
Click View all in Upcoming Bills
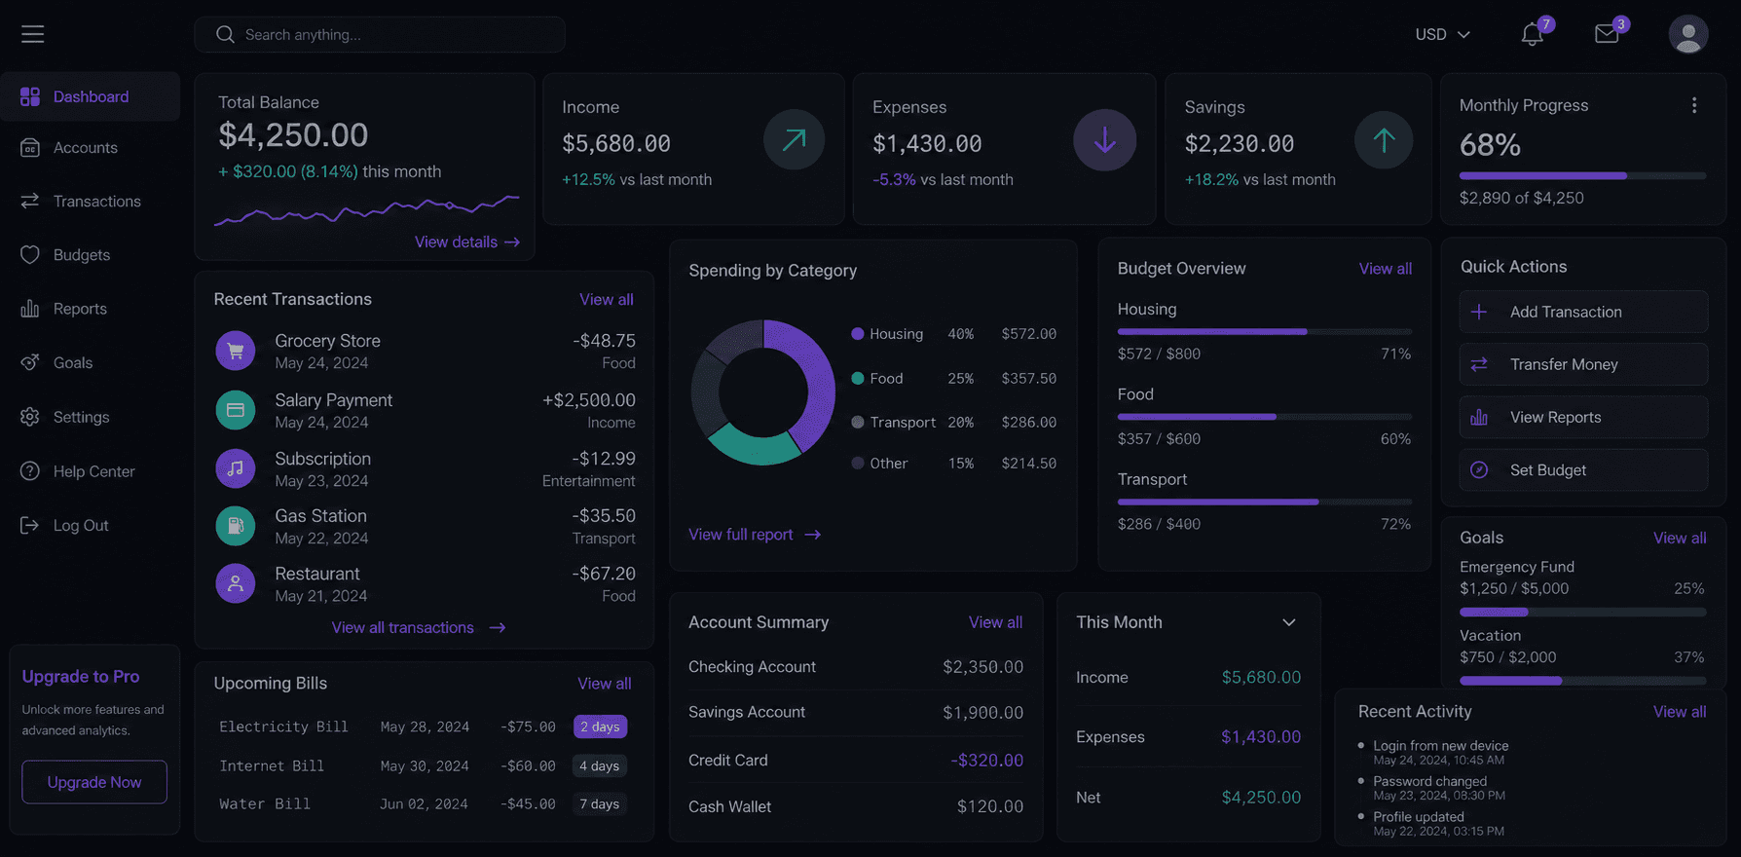pos(605,684)
